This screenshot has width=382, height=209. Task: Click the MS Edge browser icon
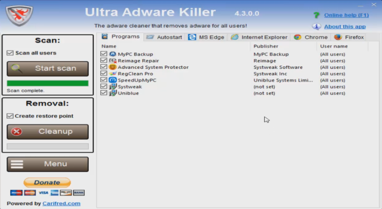pos(192,37)
